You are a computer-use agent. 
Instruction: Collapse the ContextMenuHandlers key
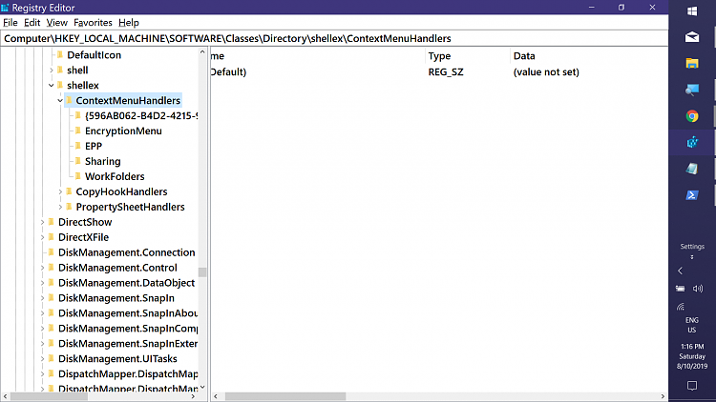(60, 100)
